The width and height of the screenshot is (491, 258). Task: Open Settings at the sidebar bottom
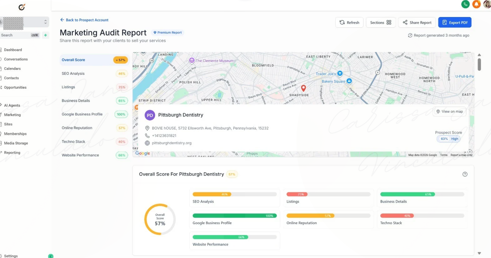coord(11,256)
